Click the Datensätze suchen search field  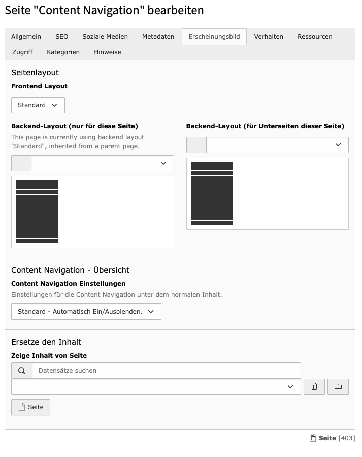click(x=167, y=371)
